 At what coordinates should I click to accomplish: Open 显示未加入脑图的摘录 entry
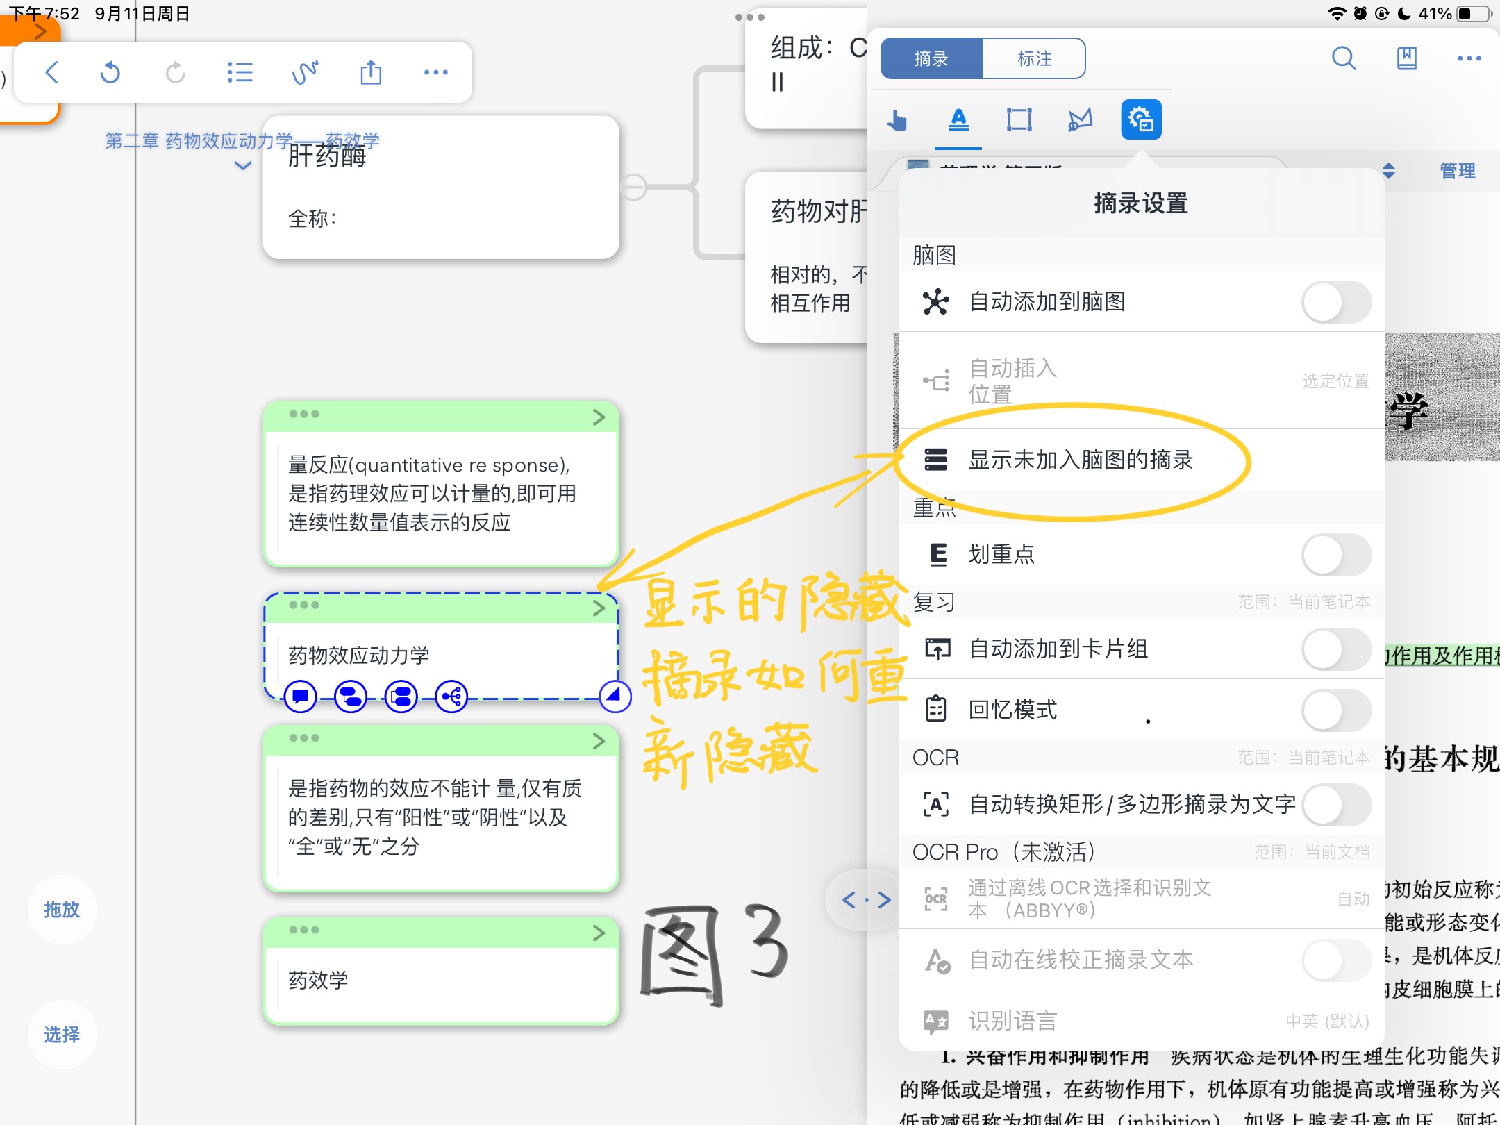coord(1141,460)
